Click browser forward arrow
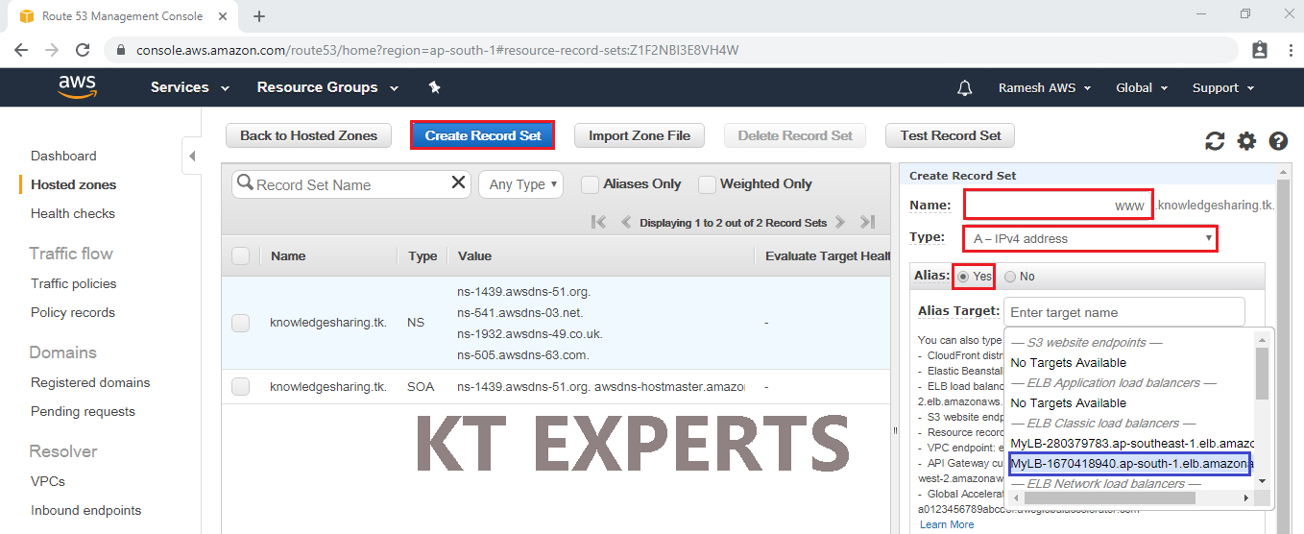Image resolution: width=1304 pixels, height=534 pixels. (x=52, y=50)
